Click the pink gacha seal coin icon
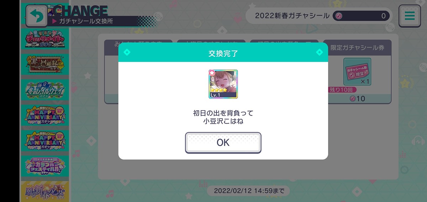427x202 pixels. pos(339,16)
